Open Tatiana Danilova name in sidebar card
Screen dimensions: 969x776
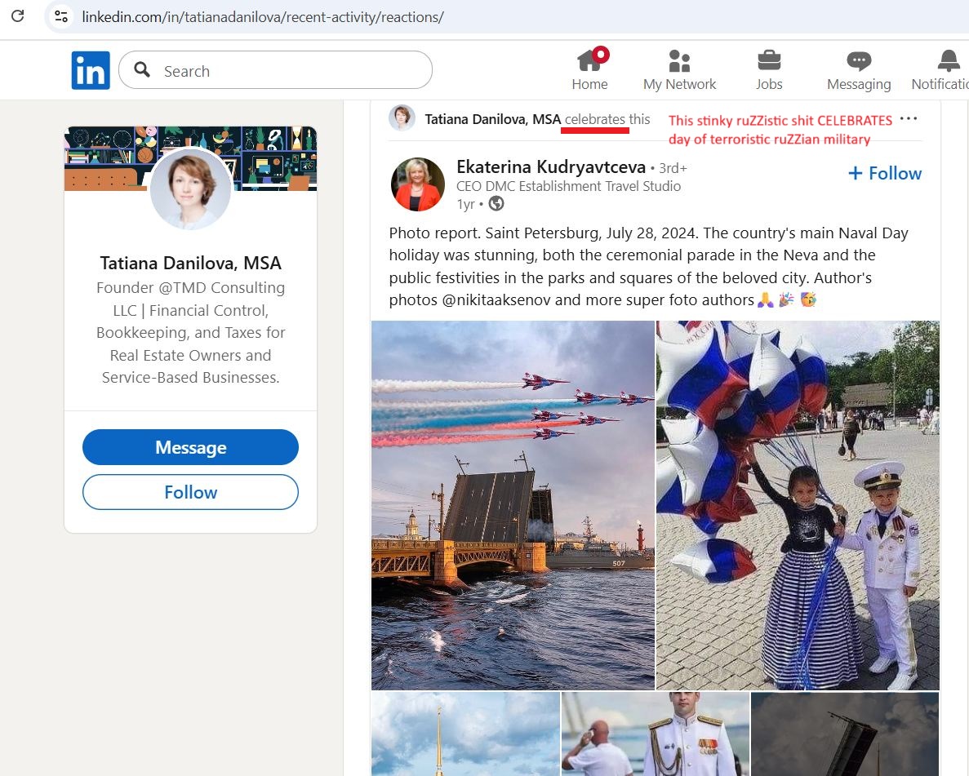pyautogui.click(x=190, y=263)
